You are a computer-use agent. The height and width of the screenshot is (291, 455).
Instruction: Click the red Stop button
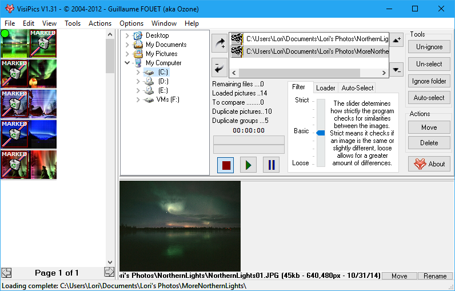point(226,165)
